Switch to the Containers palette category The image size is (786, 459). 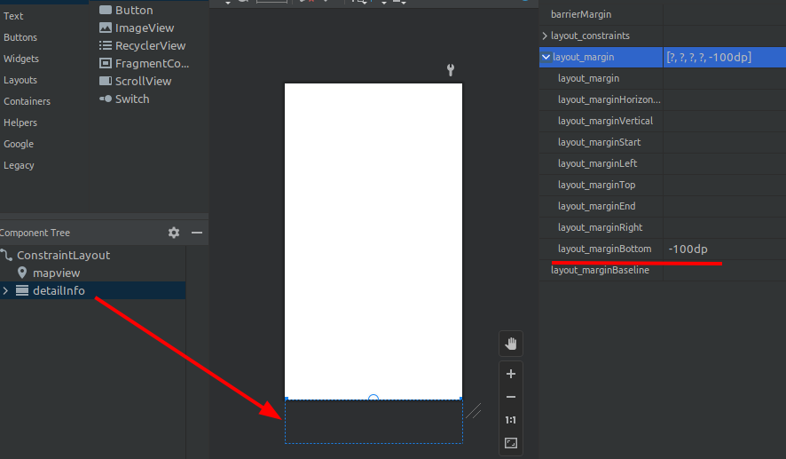(27, 101)
